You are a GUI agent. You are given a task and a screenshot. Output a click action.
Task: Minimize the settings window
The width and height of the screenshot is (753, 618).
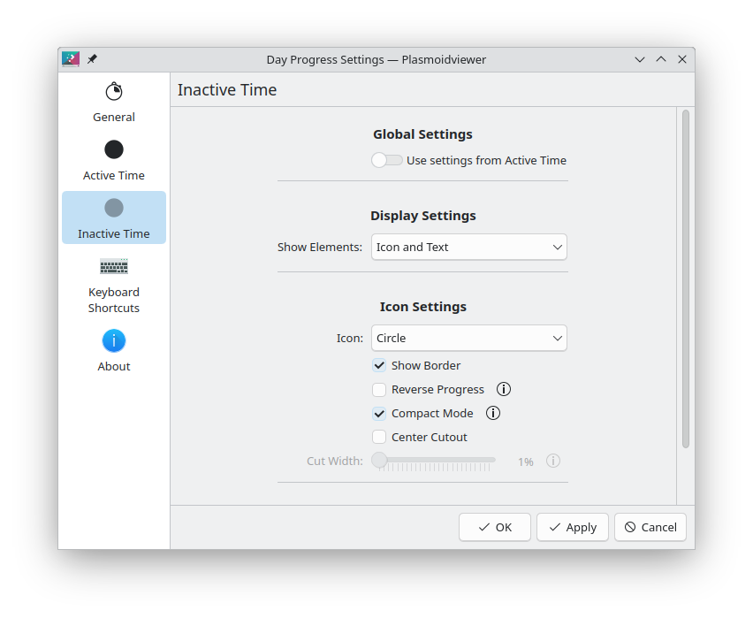(640, 59)
